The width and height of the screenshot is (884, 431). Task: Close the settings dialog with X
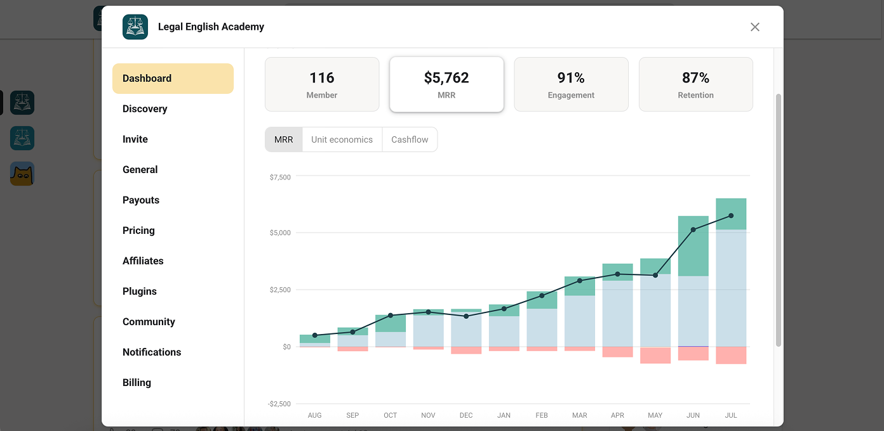coord(755,27)
